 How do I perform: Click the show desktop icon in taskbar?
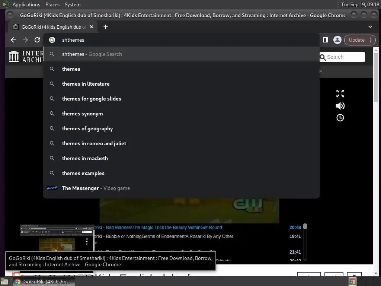coord(4,282)
